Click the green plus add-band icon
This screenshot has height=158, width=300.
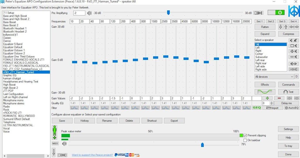click(267, 98)
